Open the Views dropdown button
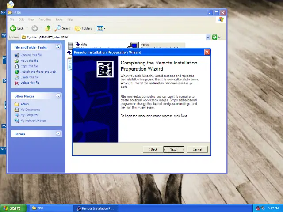 (x=101, y=28)
